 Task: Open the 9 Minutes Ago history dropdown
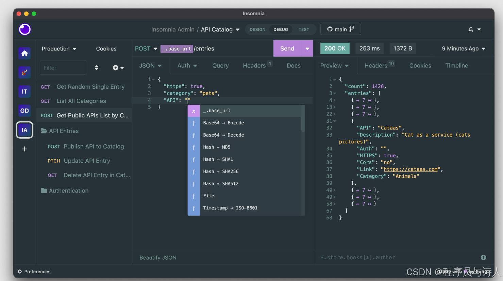[464, 49]
